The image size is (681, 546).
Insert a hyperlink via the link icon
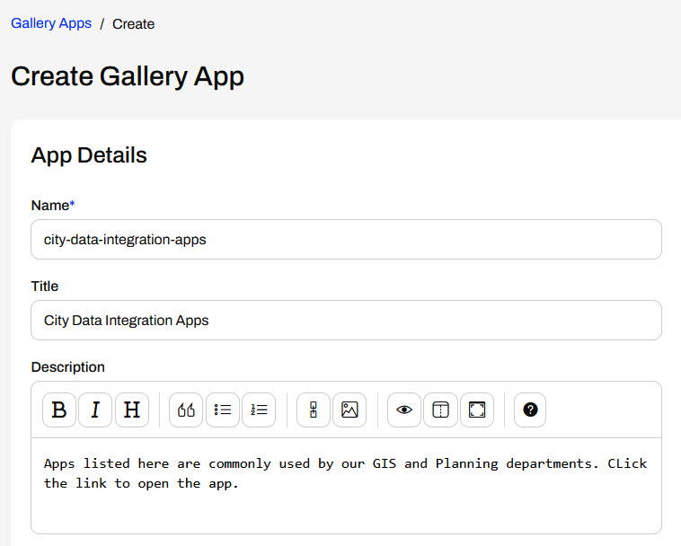314,410
